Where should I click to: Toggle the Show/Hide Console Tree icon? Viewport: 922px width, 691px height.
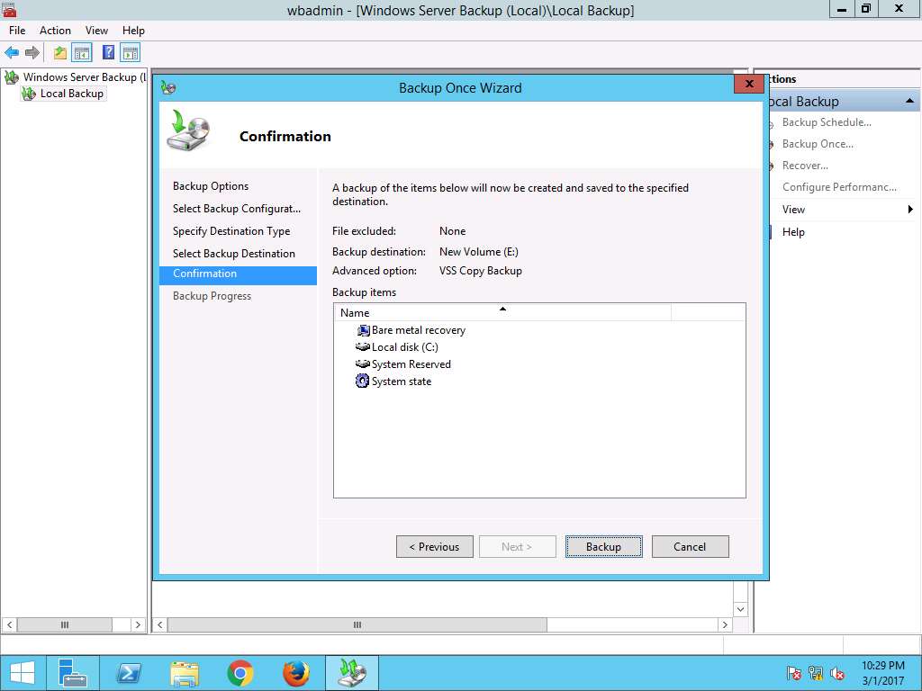point(82,53)
